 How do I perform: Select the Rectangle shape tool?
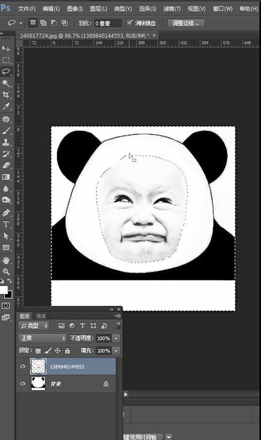click(6, 247)
